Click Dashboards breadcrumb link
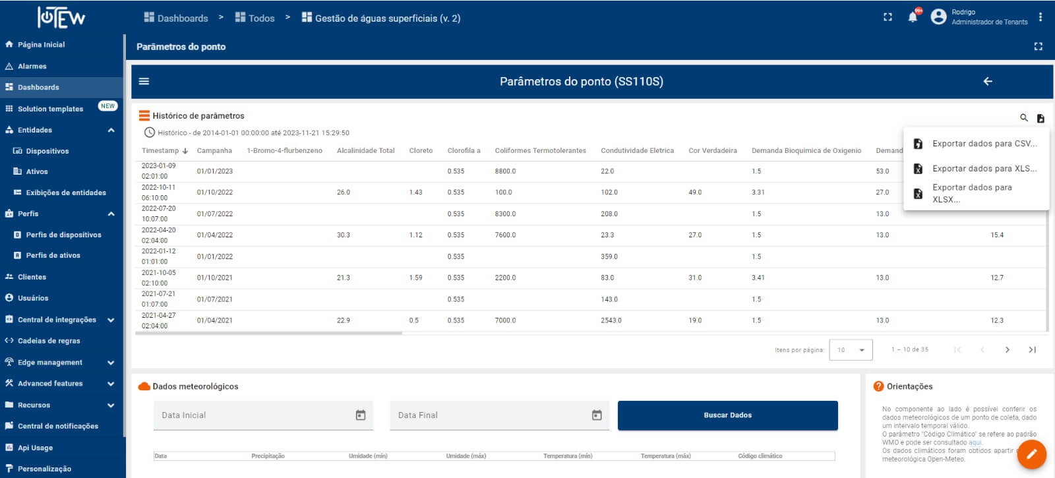The width and height of the screenshot is (1055, 478). coord(175,18)
